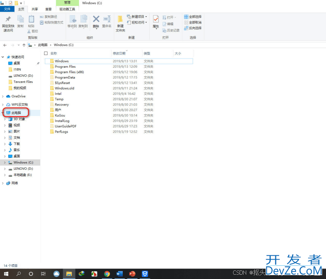Expand the 3D 对象 node
The height and width of the screenshot is (279, 326).
click(5, 119)
